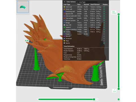Click the Model Filament value '129.96 g'
Image resolution: width=136 pixels, height=102 pixels.
pyautogui.click(x=86, y=51)
